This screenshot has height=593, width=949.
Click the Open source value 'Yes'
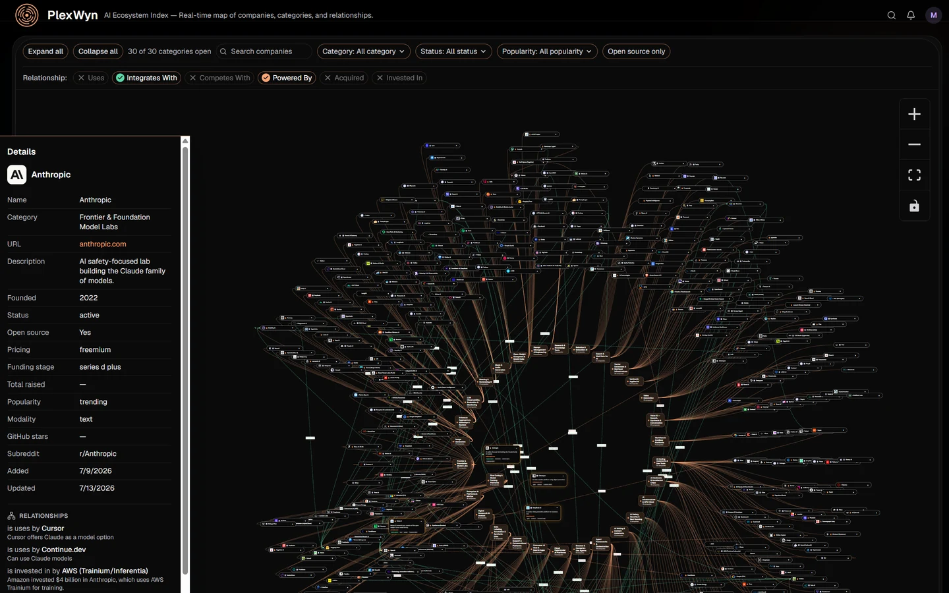tap(85, 333)
